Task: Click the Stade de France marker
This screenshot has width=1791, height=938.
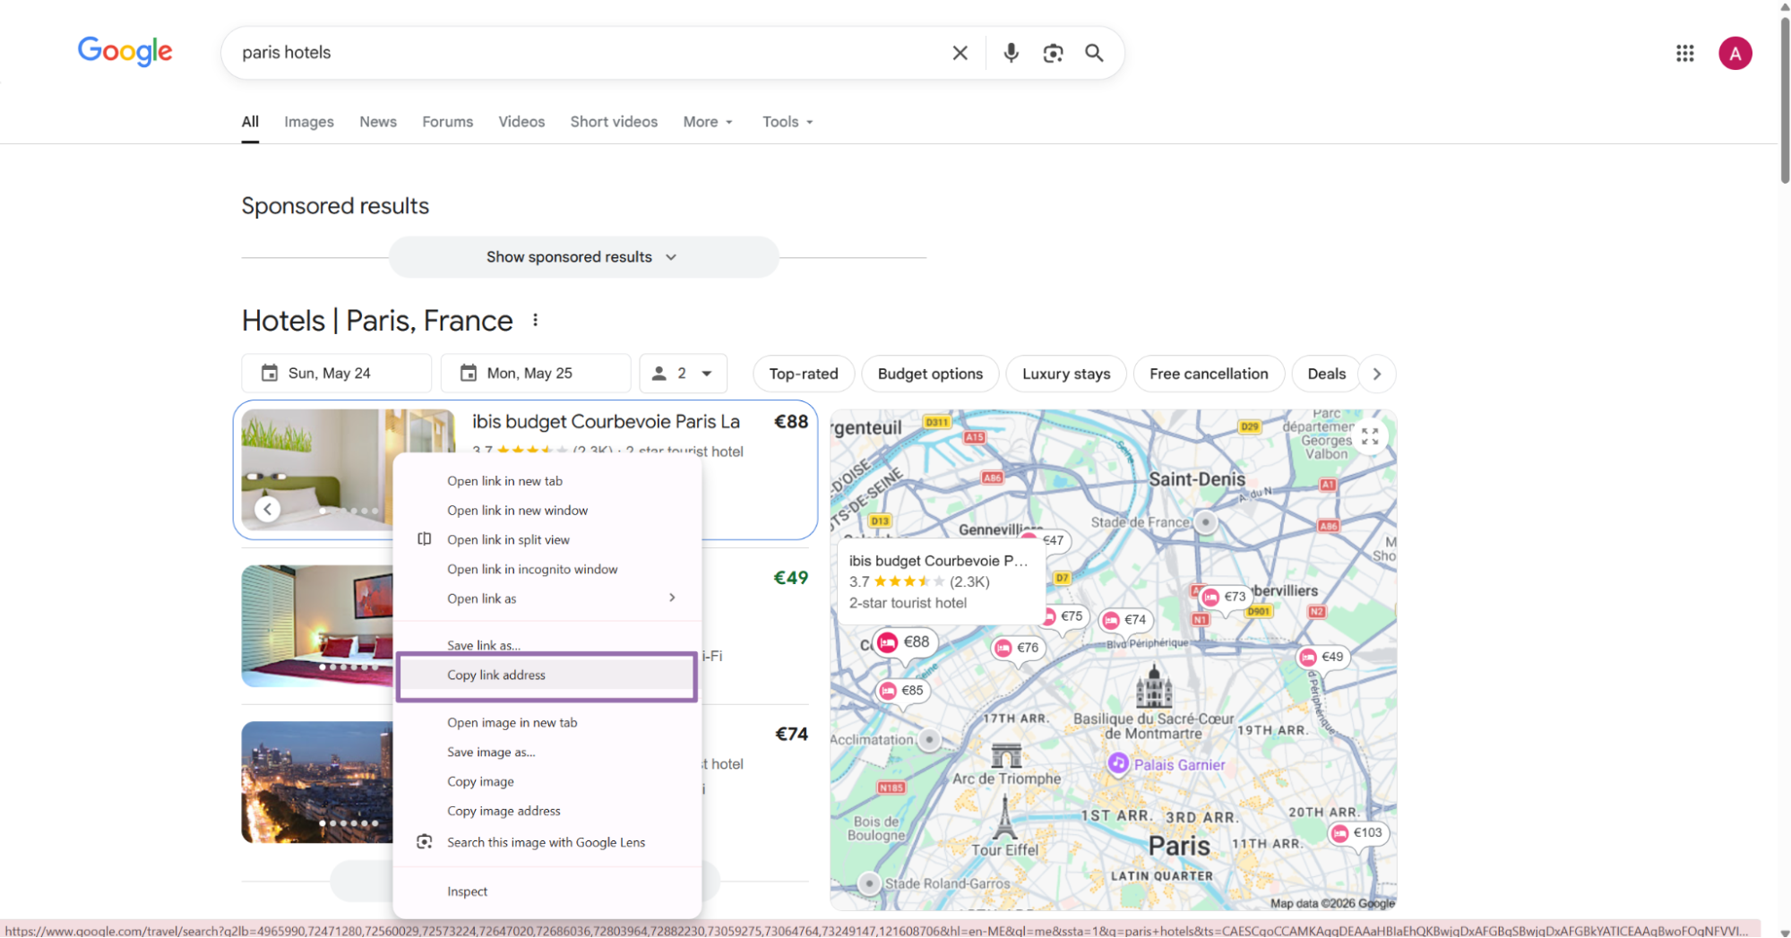Action: [x=1206, y=521]
